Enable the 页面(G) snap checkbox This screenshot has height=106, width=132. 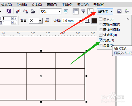click(x=101, y=45)
